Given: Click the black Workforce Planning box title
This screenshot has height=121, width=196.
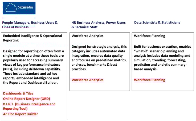Looking at the screenshot, I should tap(149, 36).
